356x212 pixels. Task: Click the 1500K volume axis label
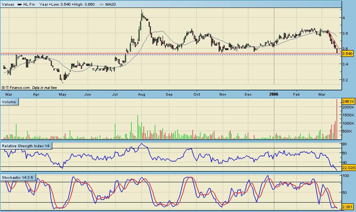pyautogui.click(x=348, y=115)
